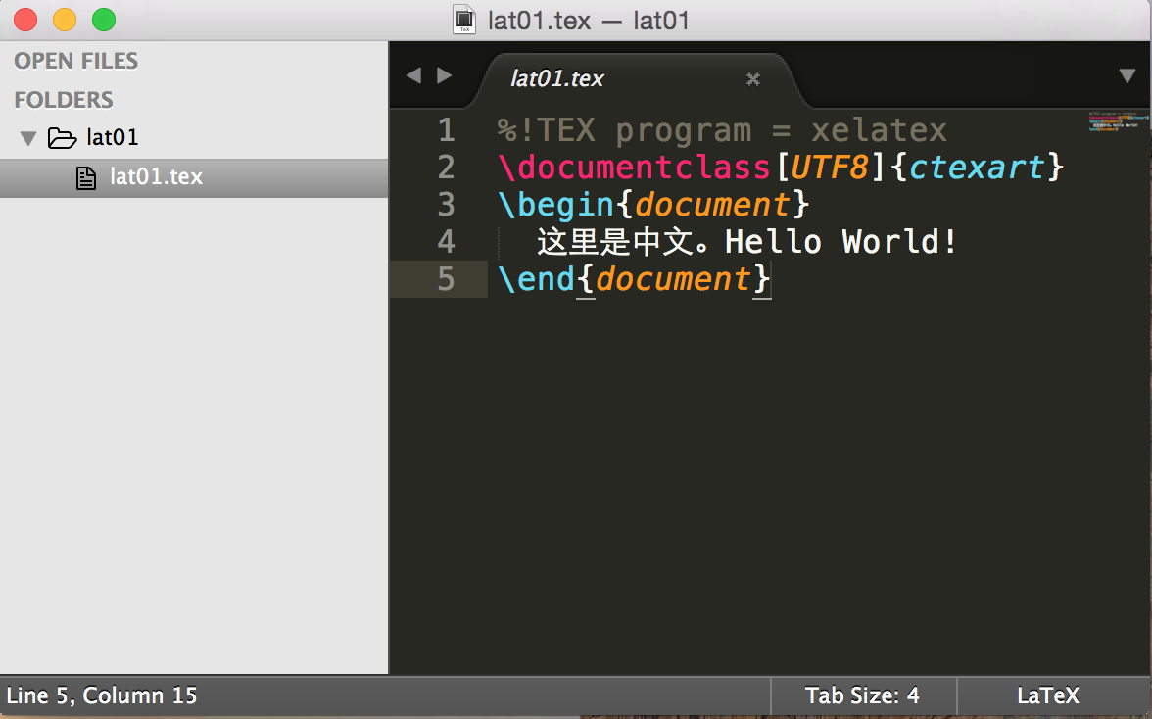Click the \begin command
Screen dimensions: 1152x719
(556, 205)
